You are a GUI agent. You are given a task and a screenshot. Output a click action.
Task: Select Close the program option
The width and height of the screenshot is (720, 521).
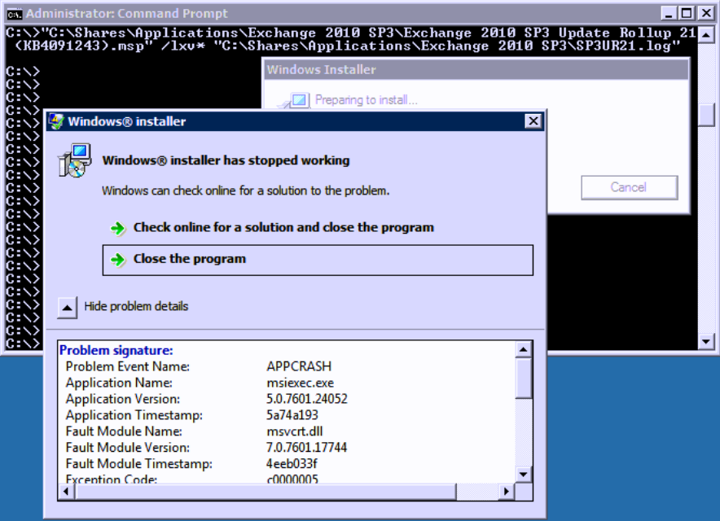pos(318,260)
